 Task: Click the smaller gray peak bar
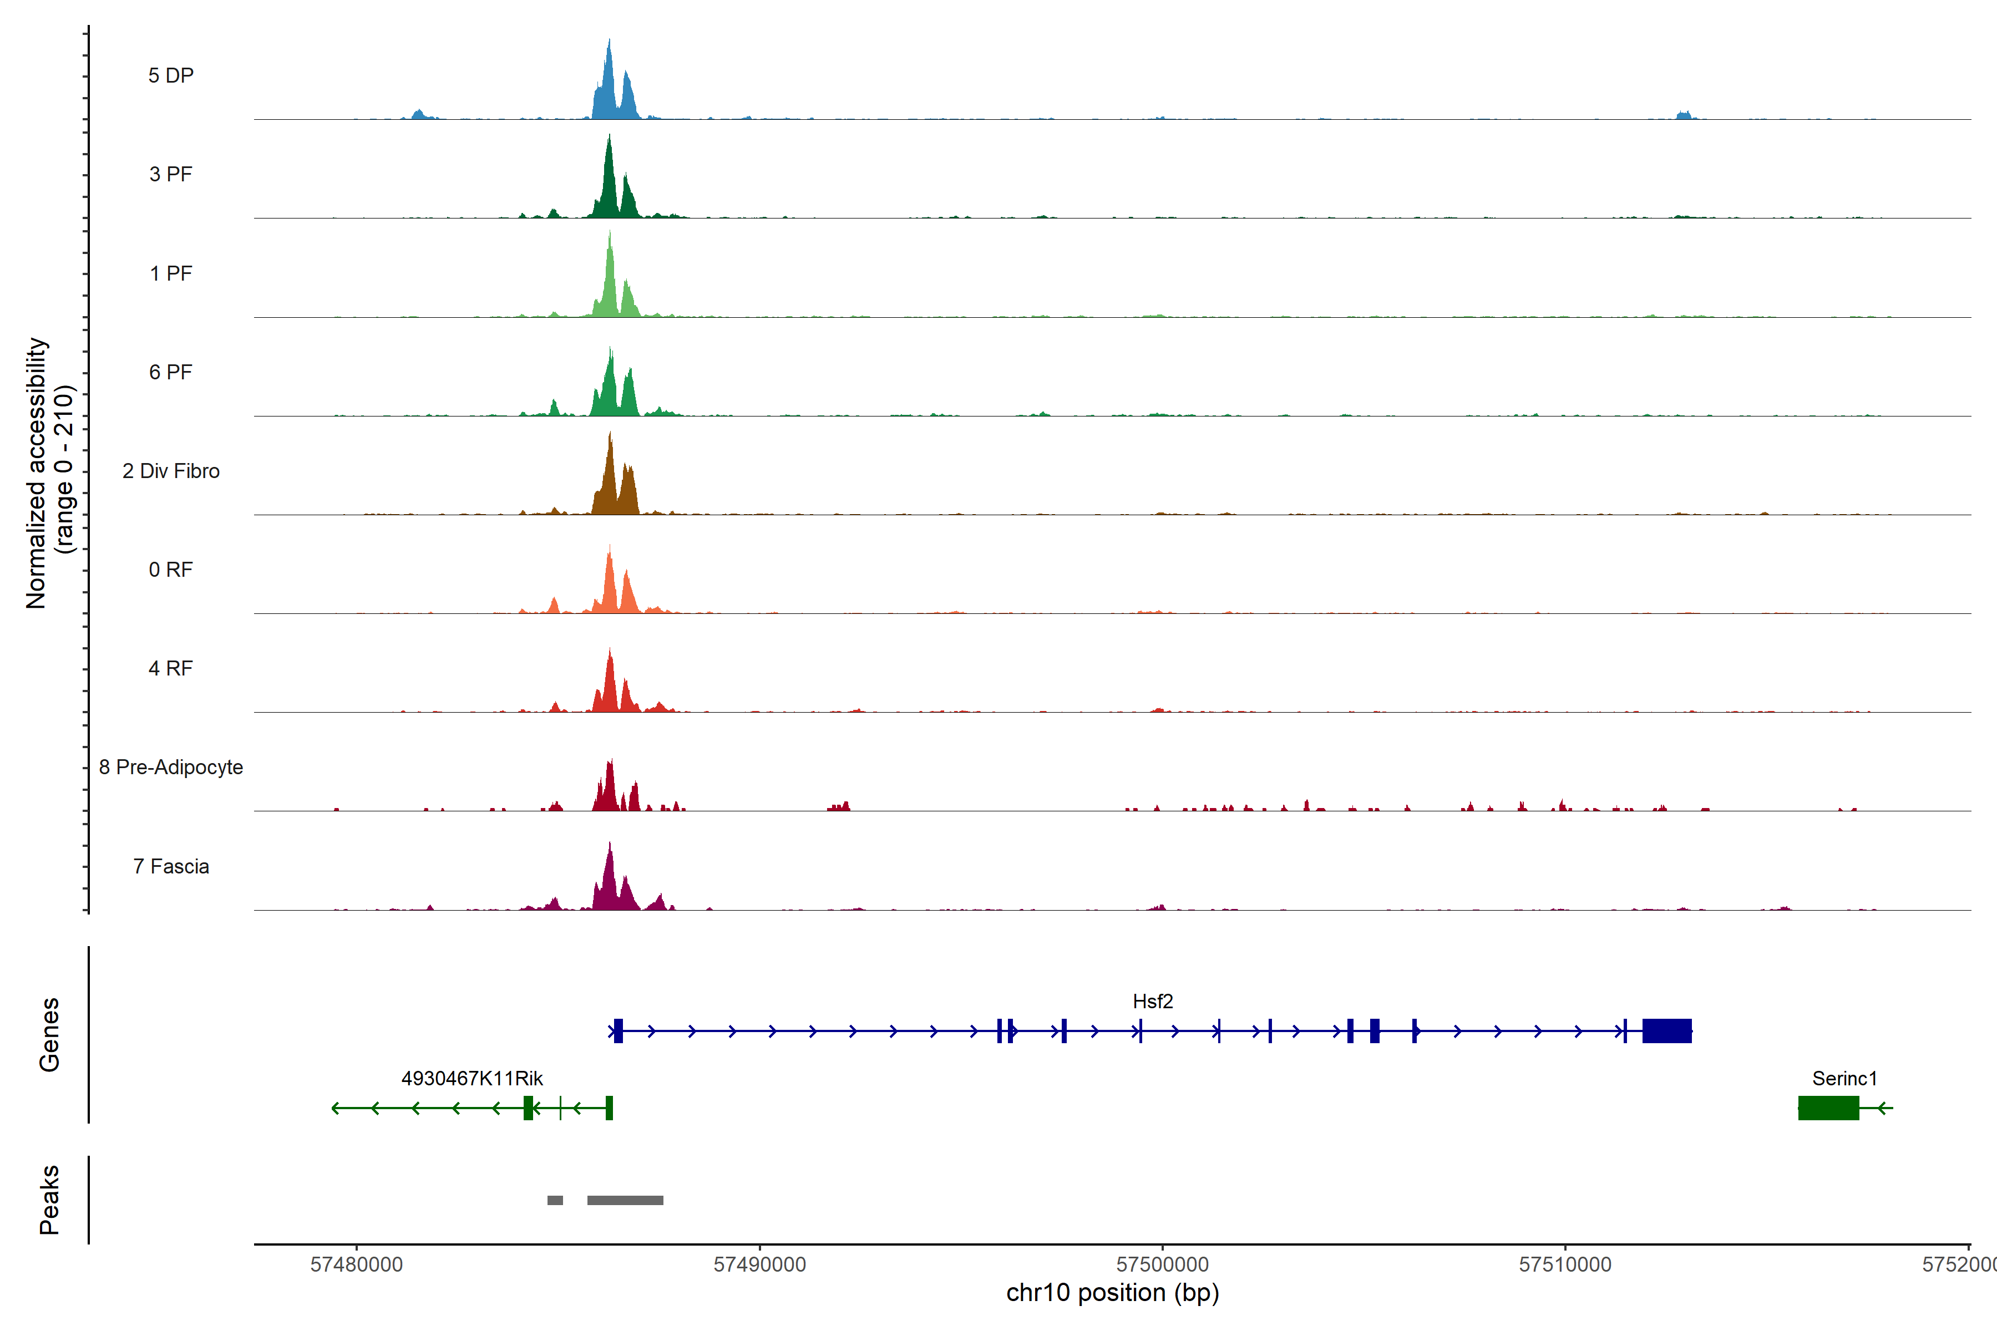coord(555,1200)
